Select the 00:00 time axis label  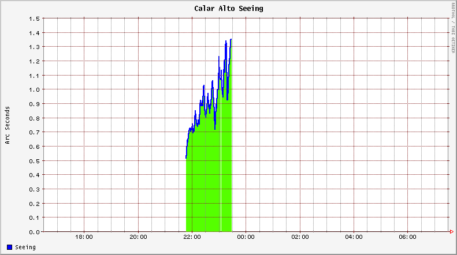tap(246, 237)
